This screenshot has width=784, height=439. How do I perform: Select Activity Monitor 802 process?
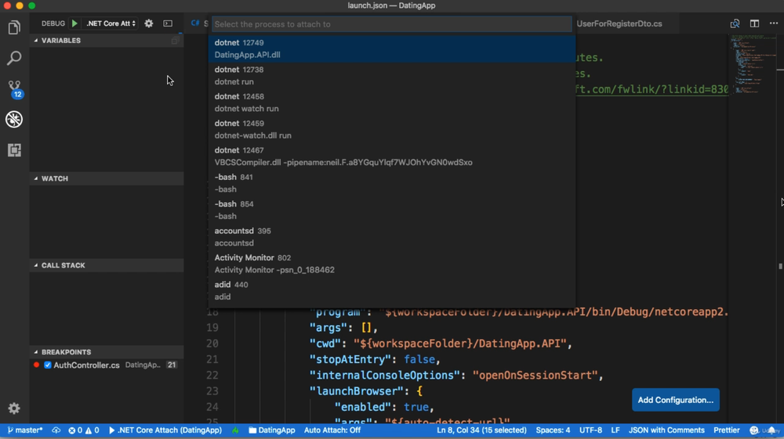coord(391,264)
